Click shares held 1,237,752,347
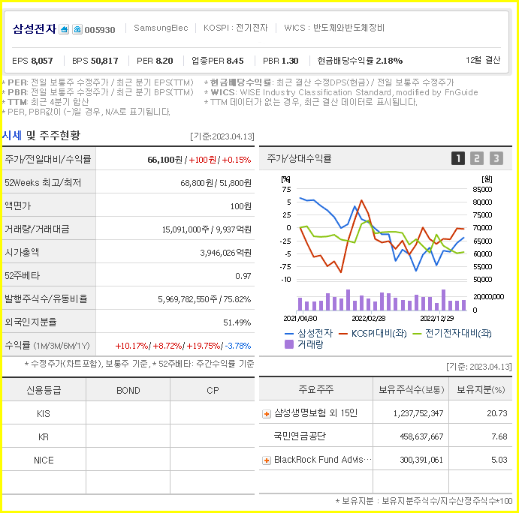This screenshot has width=519, height=513. pyautogui.click(x=418, y=413)
